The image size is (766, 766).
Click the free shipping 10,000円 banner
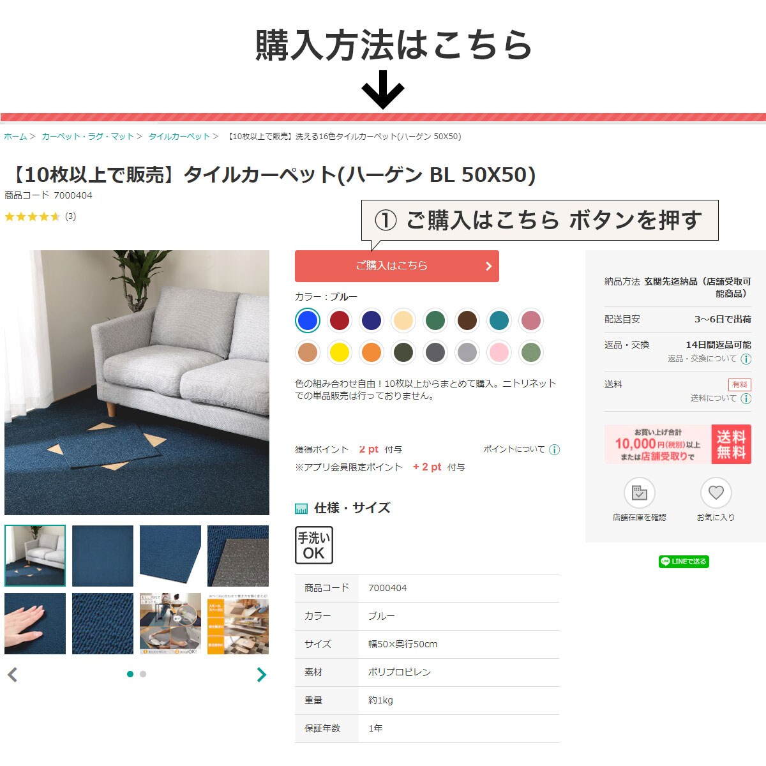coord(678,444)
